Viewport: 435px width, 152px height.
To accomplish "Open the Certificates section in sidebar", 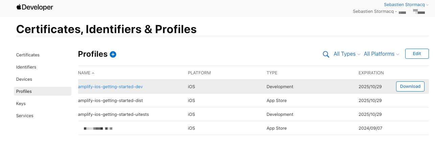I will [x=28, y=55].
